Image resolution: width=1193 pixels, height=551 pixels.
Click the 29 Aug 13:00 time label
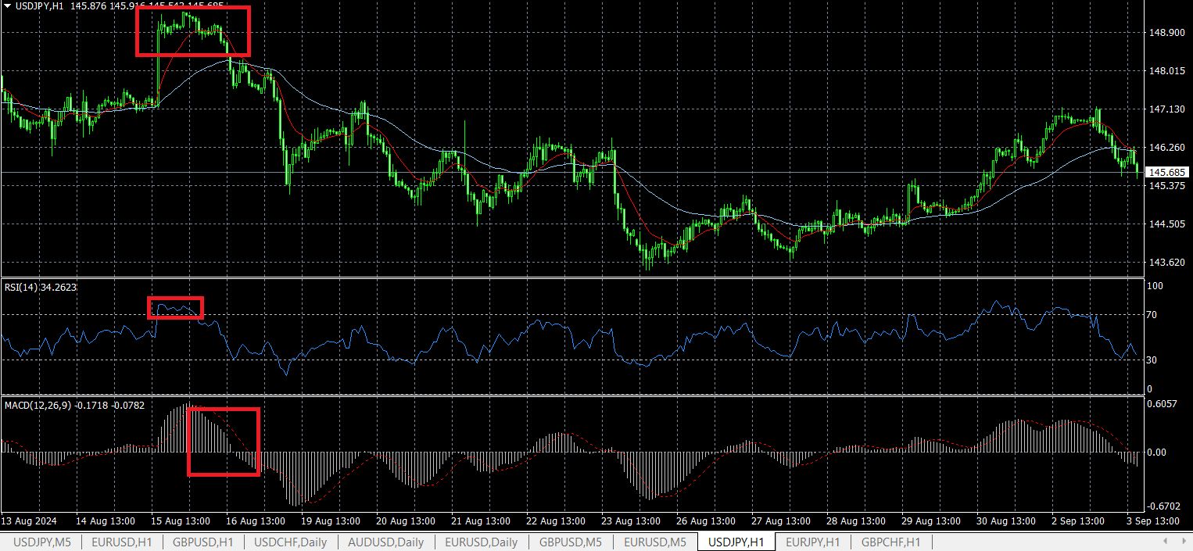tap(931, 521)
